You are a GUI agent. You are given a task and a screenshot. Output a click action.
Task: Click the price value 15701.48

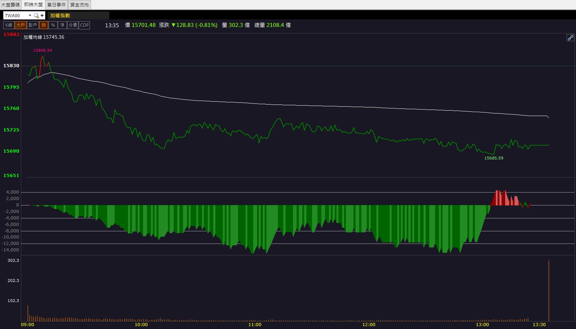(143, 25)
